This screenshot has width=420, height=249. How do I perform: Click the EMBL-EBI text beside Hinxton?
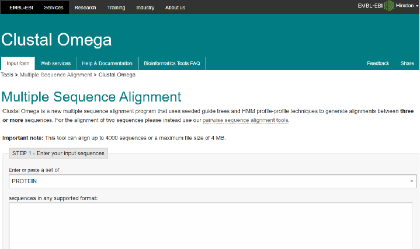click(x=370, y=6)
